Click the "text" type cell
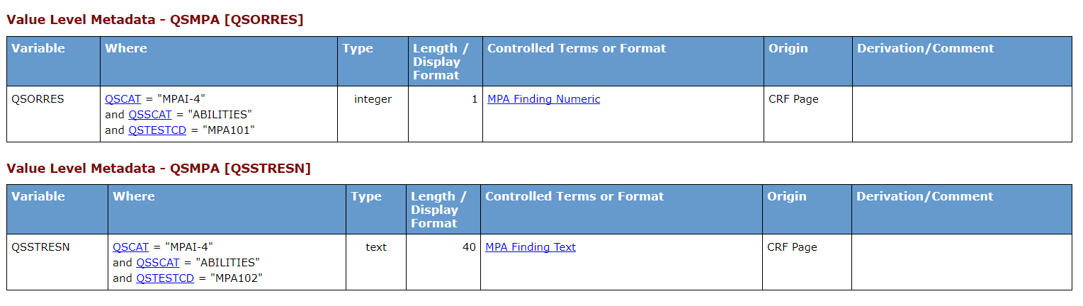Viewport: 1083px width, 306px height. pos(376,262)
